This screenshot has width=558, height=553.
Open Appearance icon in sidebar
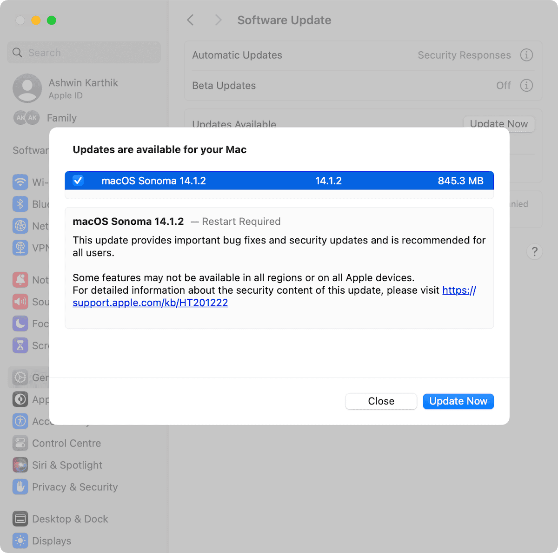pos(20,399)
